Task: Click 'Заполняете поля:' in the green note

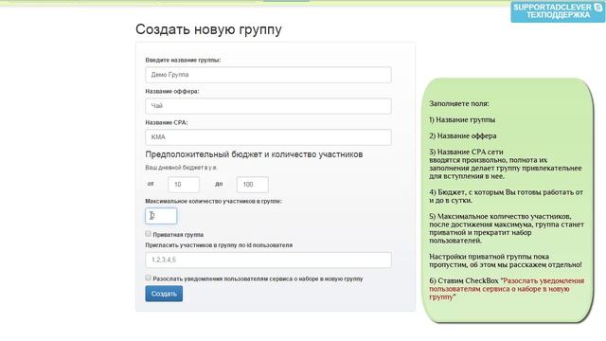Action: 459,104
